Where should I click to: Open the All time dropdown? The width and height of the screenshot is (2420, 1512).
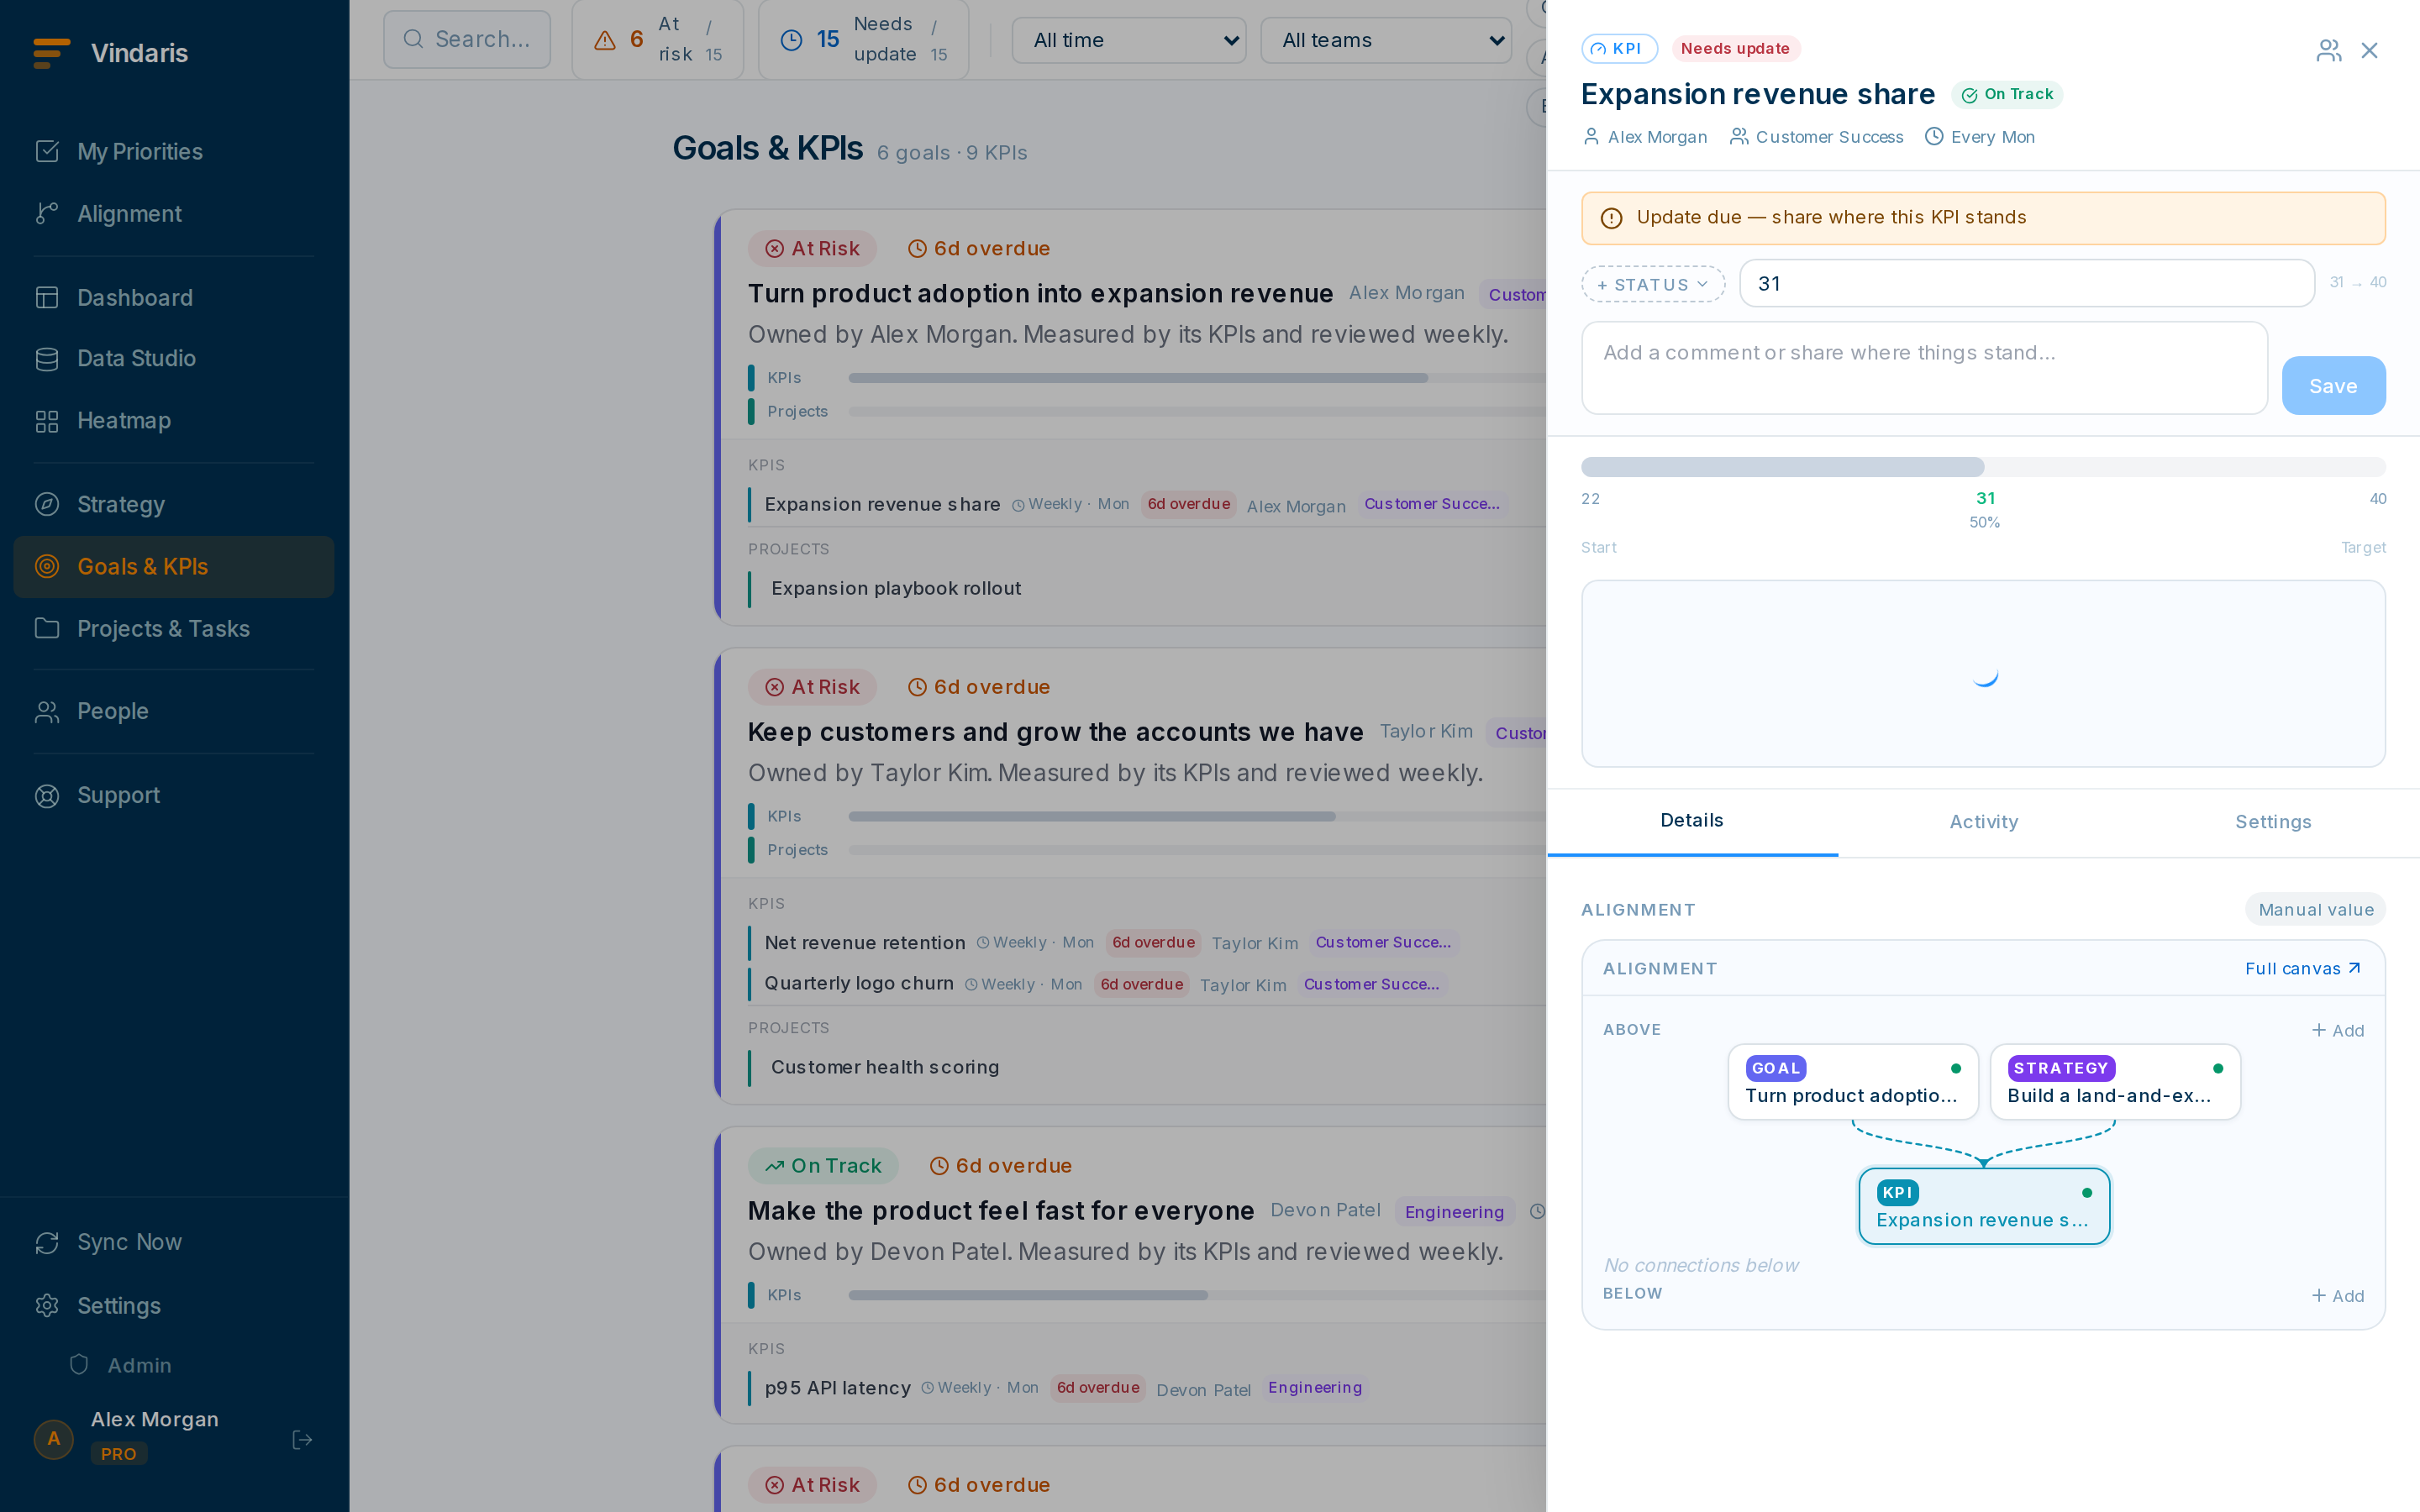click(x=1129, y=40)
